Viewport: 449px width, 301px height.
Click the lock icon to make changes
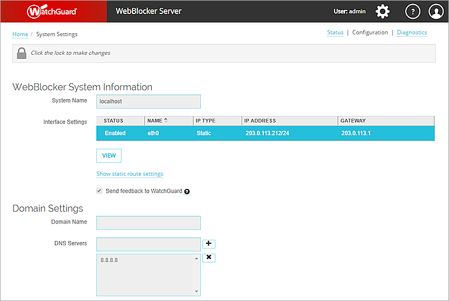click(x=22, y=53)
